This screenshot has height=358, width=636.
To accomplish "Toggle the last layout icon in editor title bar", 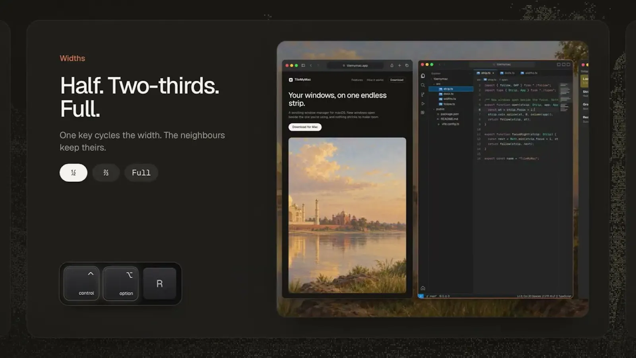I will pos(568,64).
